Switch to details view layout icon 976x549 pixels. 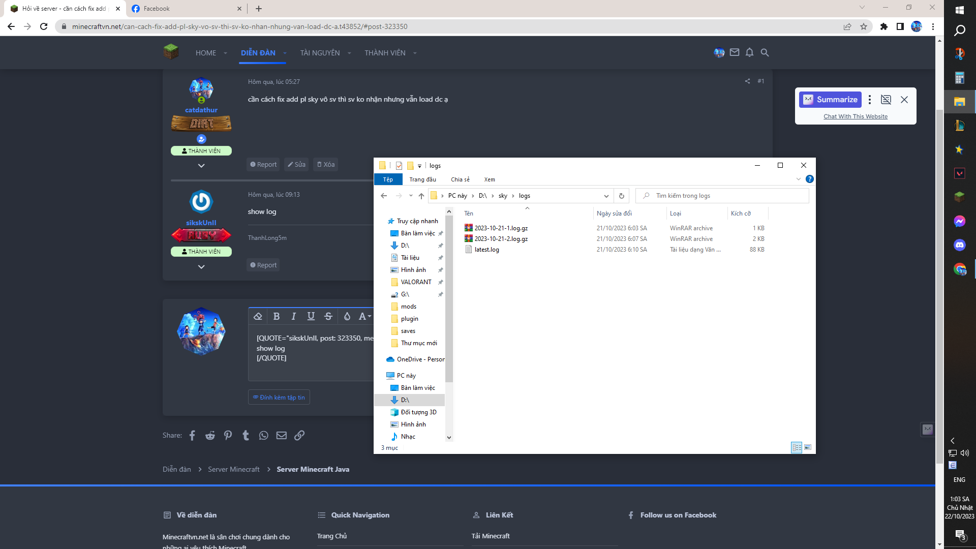797,447
